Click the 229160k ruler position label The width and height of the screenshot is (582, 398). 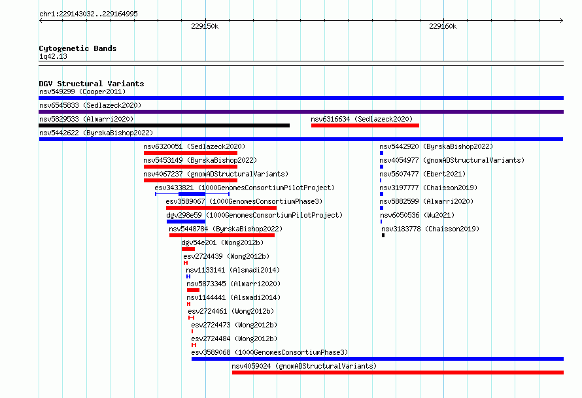click(443, 26)
